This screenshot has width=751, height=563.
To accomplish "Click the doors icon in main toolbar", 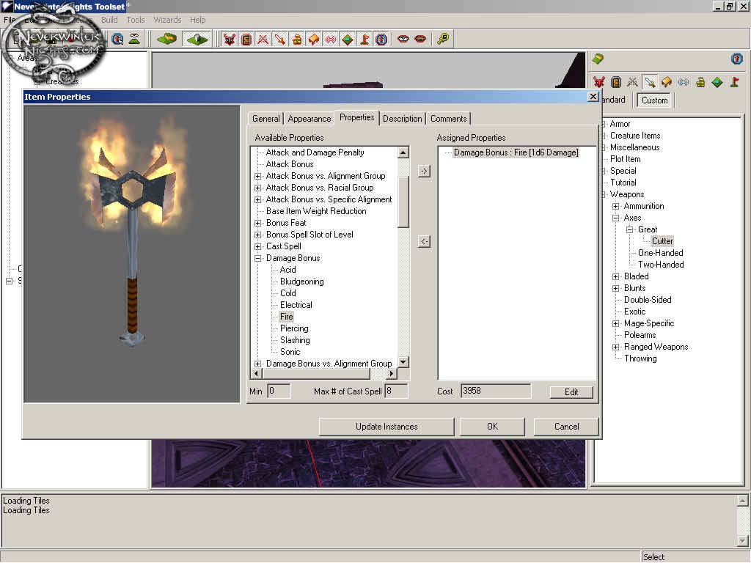I will [246, 40].
